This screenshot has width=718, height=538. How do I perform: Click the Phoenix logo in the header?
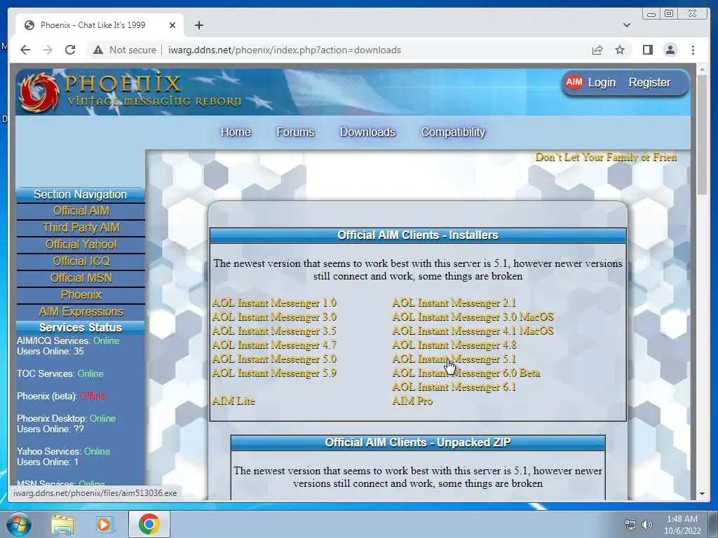click(x=130, y=93)
